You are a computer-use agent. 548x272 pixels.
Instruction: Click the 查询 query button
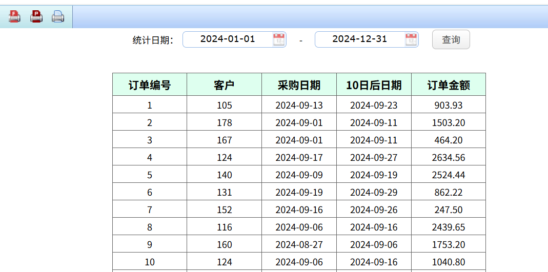pos(451,39)
